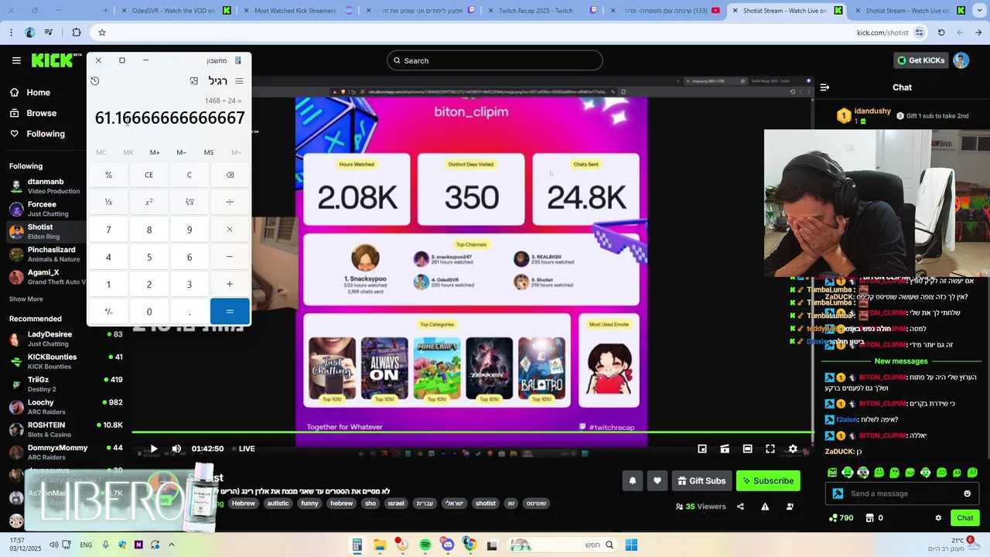
Task: Follow the channel with the heart button
Action: coord(657,480)
